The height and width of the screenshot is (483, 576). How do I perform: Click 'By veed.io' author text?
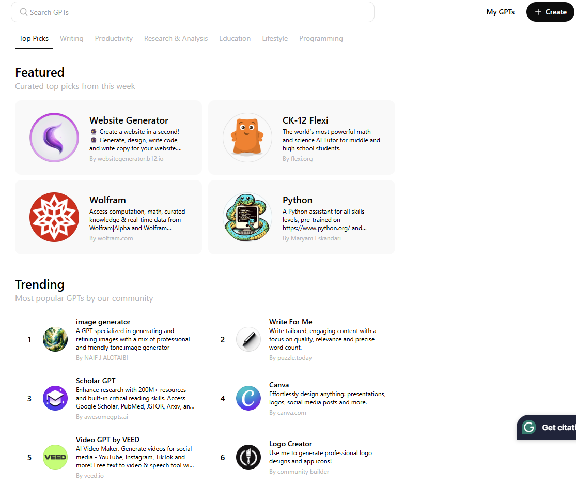90,475
